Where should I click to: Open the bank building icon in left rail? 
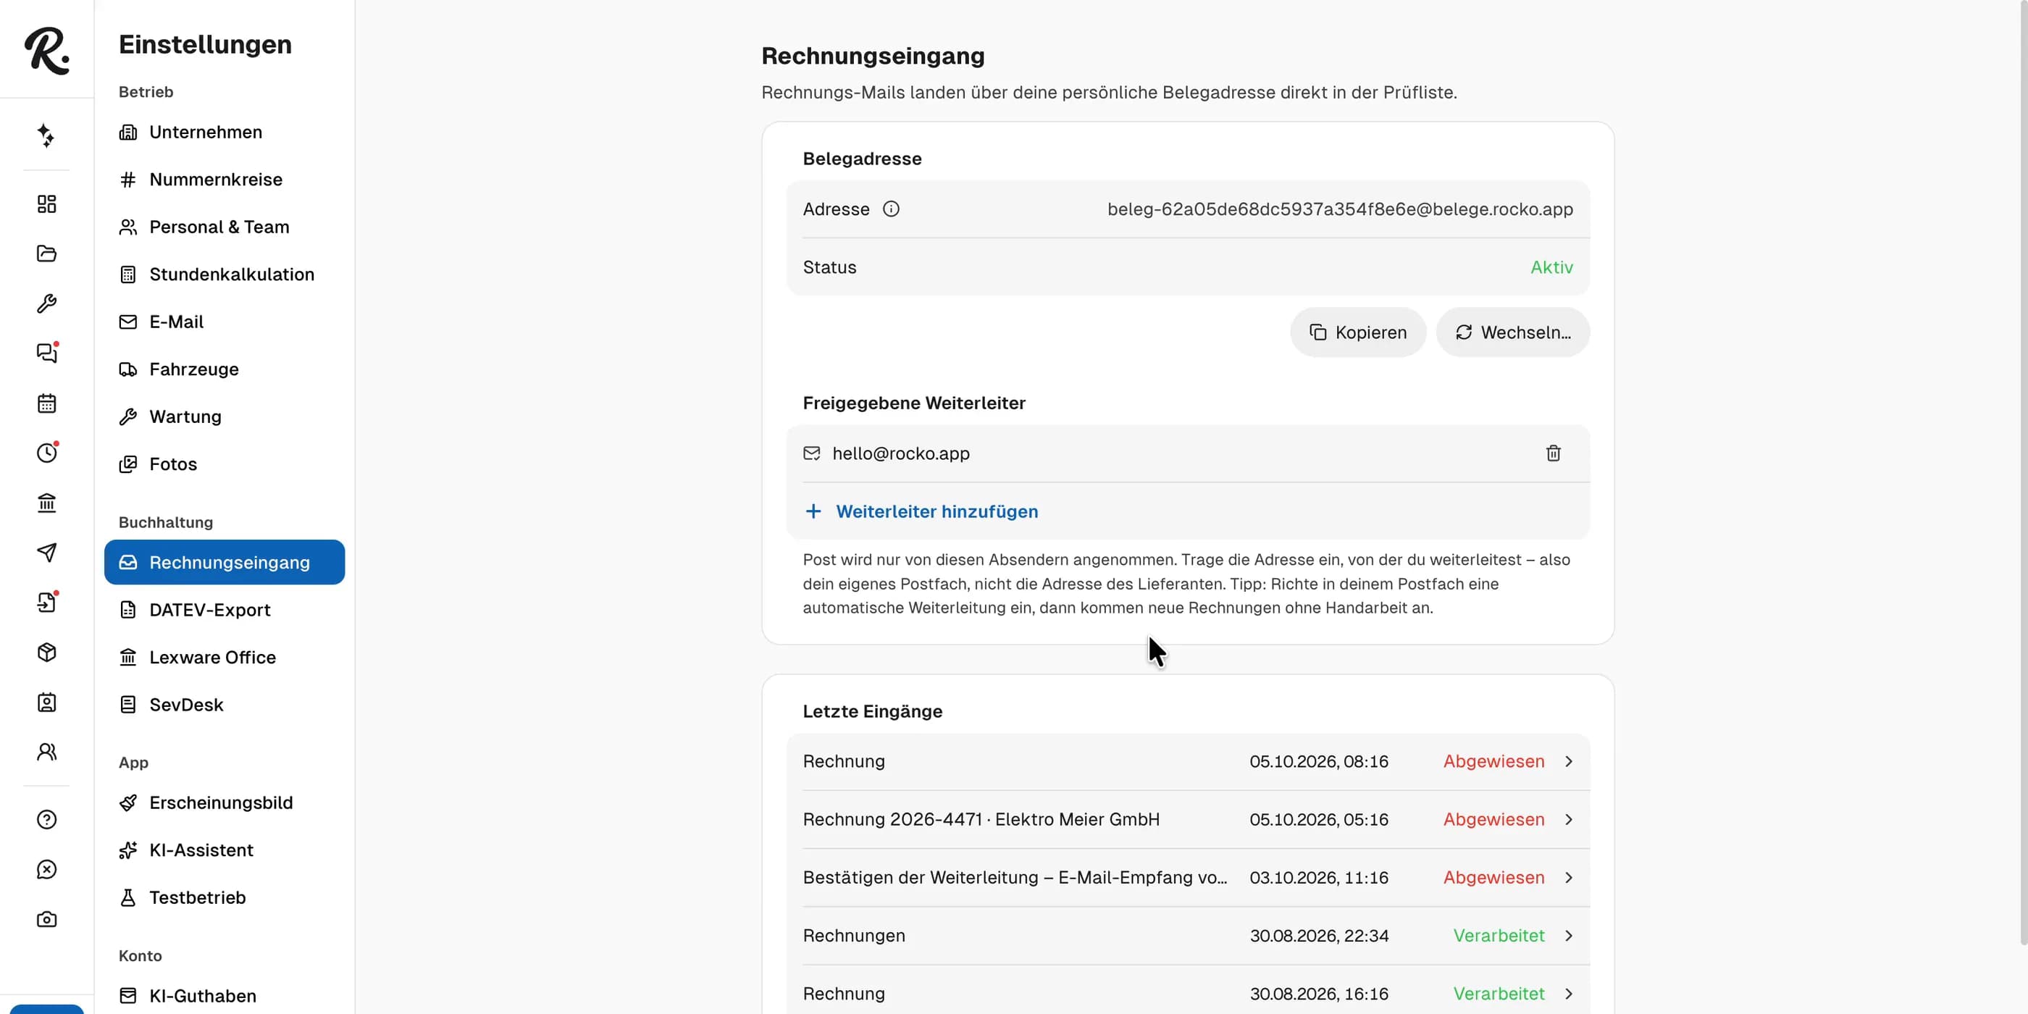pos(46,502)
